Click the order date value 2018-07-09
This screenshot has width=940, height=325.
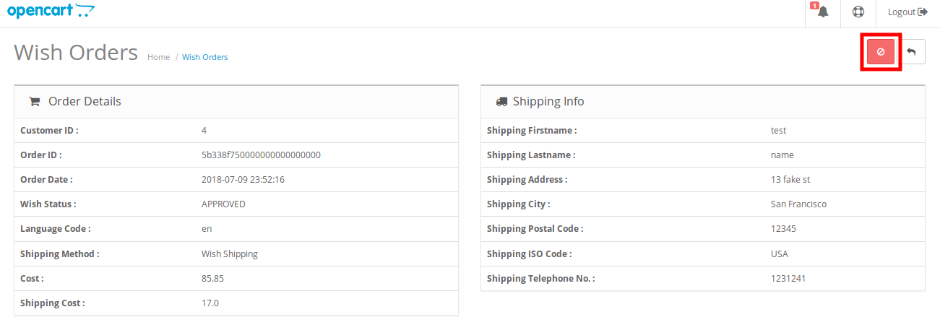coord(243,180)
